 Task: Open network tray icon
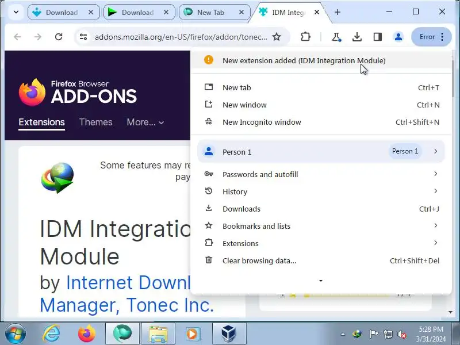click(388, 334)
